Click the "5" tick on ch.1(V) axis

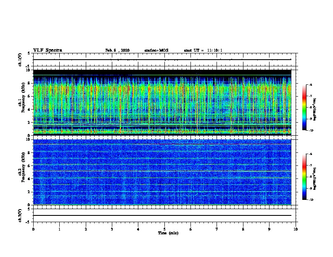tap(29, 53)
